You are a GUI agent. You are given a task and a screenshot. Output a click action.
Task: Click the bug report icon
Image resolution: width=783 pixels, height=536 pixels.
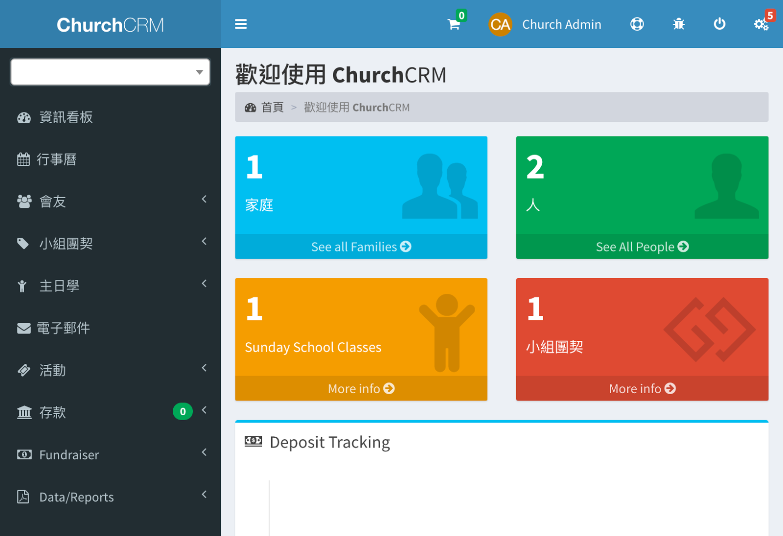(678, 24)
